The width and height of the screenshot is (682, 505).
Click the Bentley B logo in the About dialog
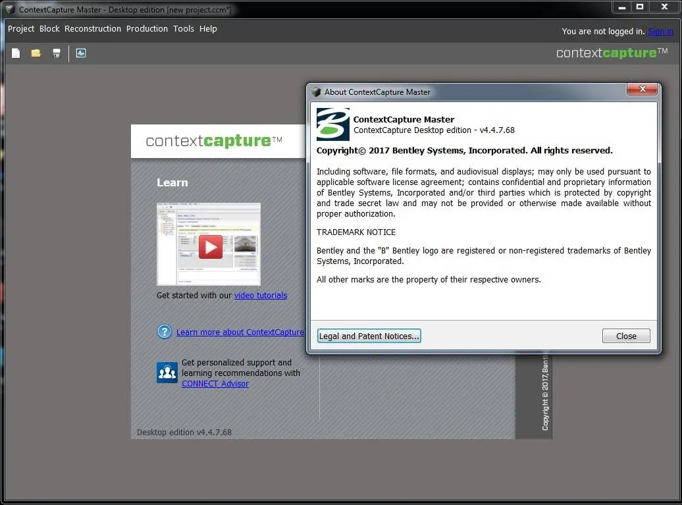pos(332,124)
